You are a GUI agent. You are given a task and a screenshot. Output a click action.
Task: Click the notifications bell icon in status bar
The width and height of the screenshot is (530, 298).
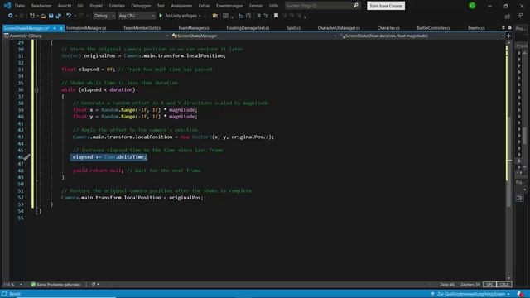point(520,294)
